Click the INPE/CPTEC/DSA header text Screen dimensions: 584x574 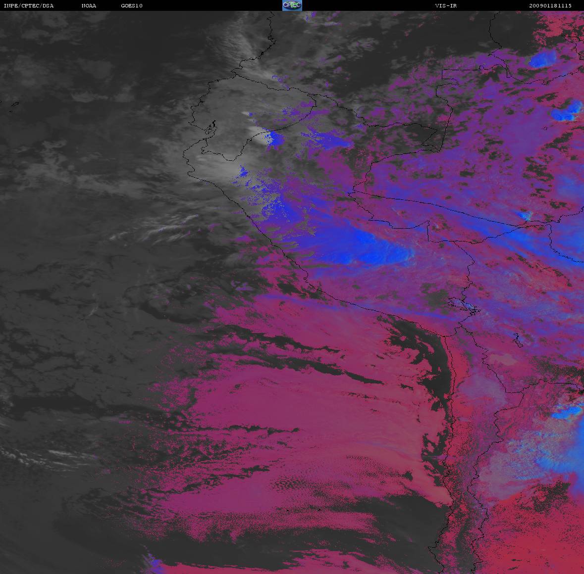pos(29,5)
